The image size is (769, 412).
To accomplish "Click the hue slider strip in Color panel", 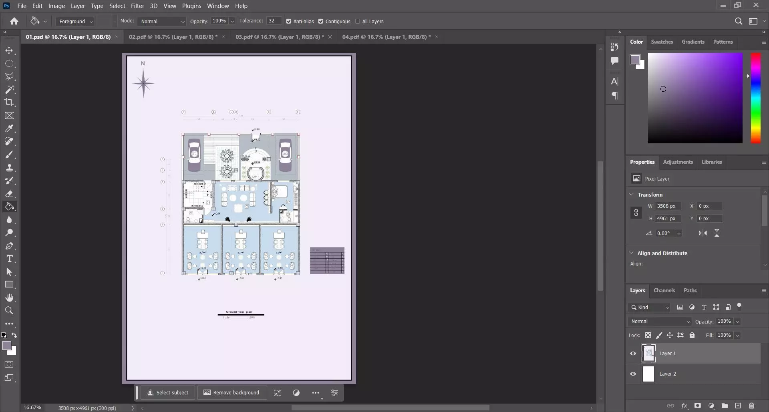I will pos(755,98).
